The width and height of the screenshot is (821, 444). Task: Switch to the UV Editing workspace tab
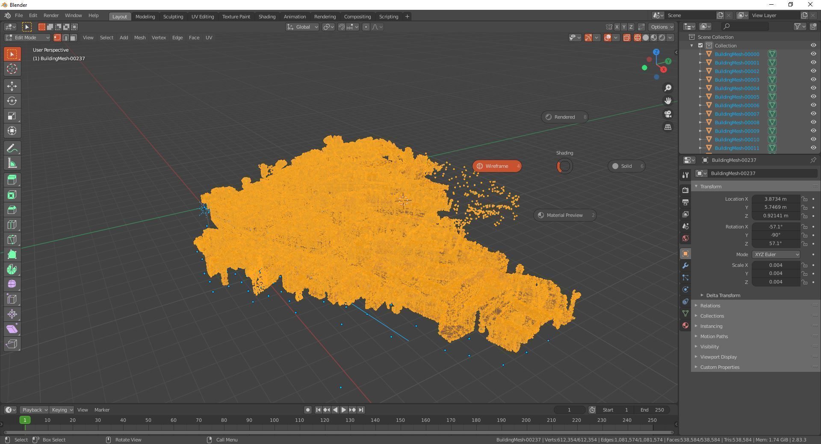click(203, 16)
